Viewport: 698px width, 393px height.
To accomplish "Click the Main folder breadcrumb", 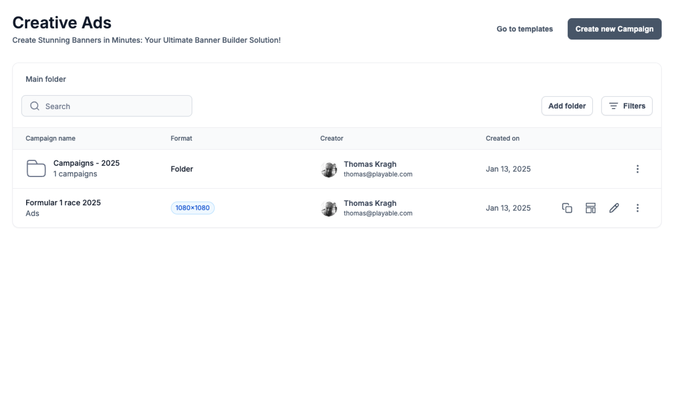I will (x=45, y=79).
